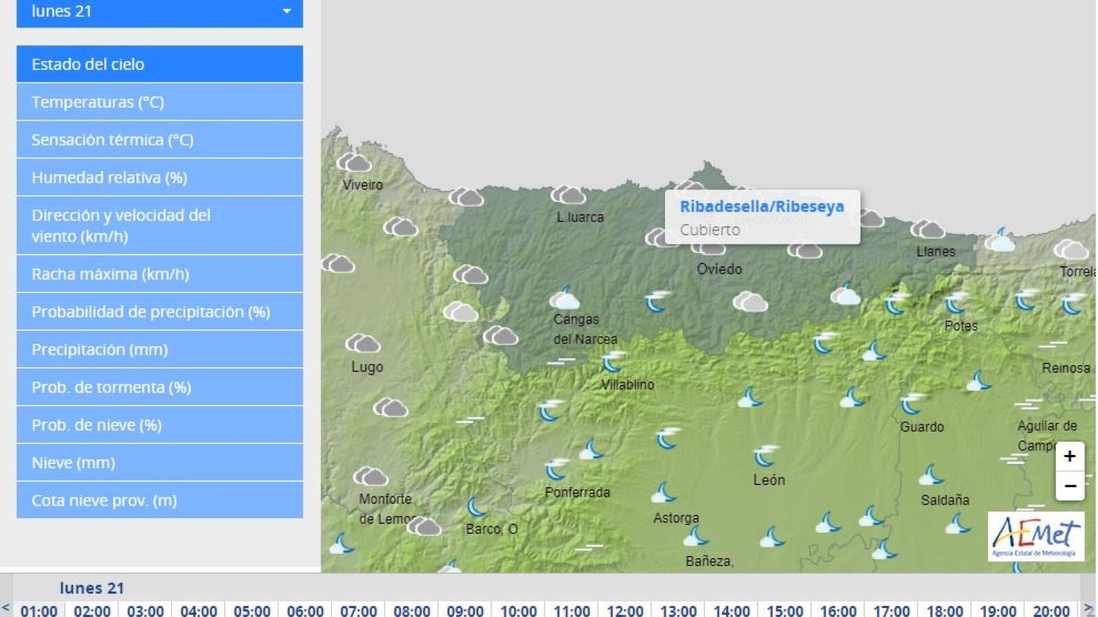The width and height of the screenshot is (1098, 617).
Task: Go to later hours in timeline
Action: tap(1088, 608)
